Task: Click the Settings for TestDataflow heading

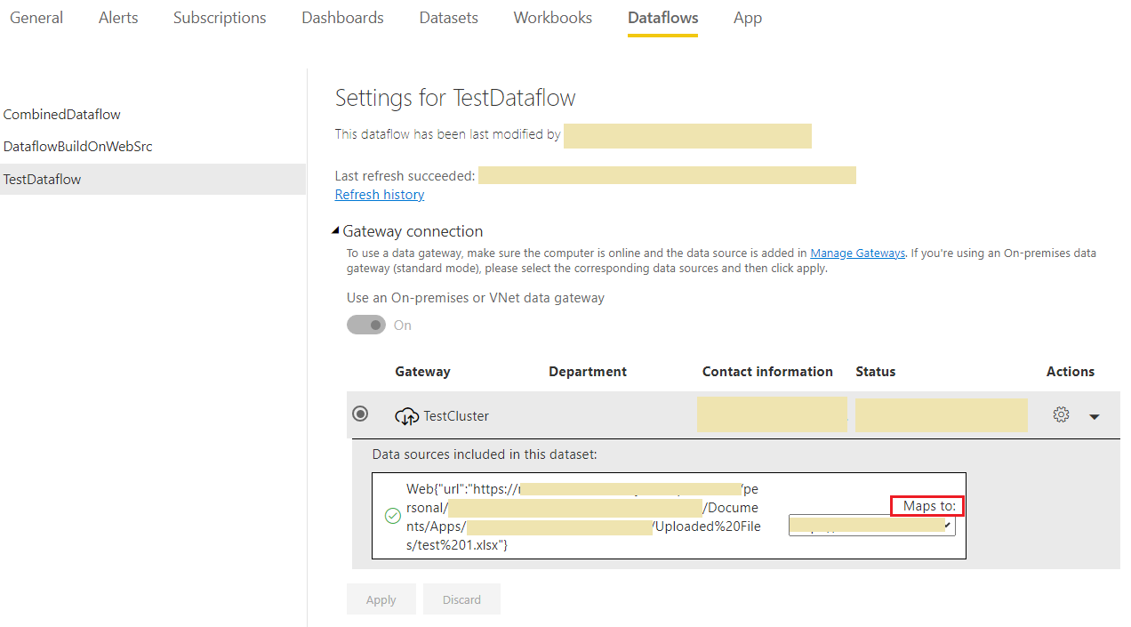Action: click(455, 98)
